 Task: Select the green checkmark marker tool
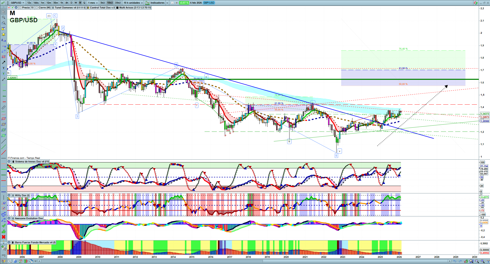click(x=4, y=226)
